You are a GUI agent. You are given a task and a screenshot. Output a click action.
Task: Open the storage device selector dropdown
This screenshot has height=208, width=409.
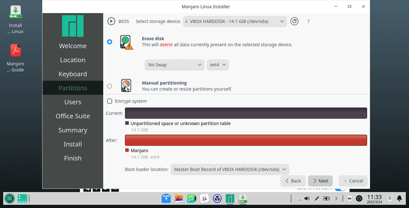235,21
